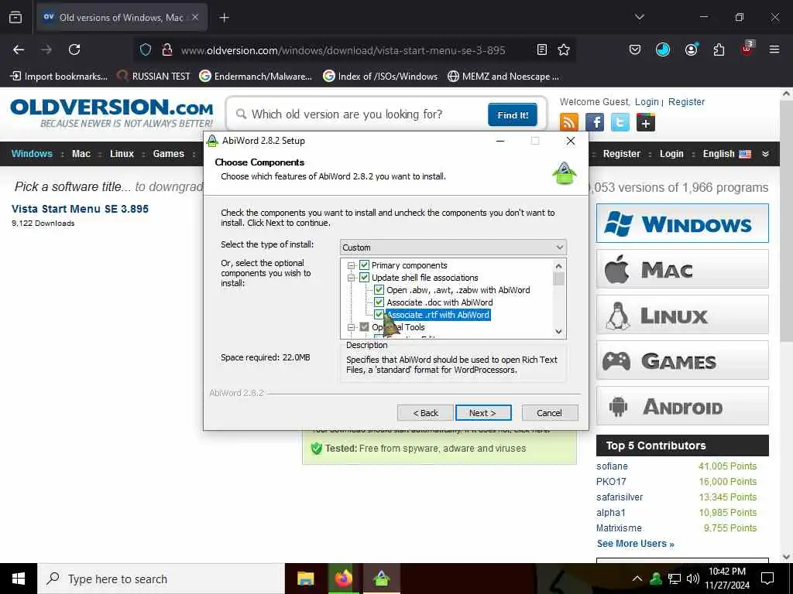The image size is (793, 594).
Task: Open the volume speaker tray icon
Action: point(693,579)
